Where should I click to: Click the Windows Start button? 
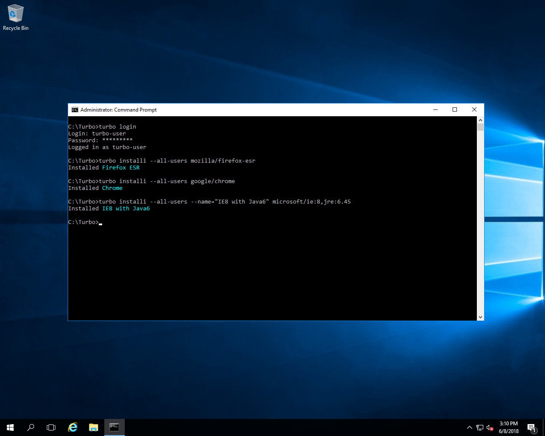coord(10,427)
